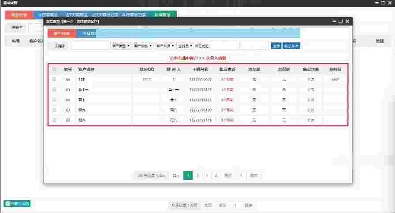
Task: Click first-page link in background window pagination
Action: pyautogui.click(x=208, y=206)
